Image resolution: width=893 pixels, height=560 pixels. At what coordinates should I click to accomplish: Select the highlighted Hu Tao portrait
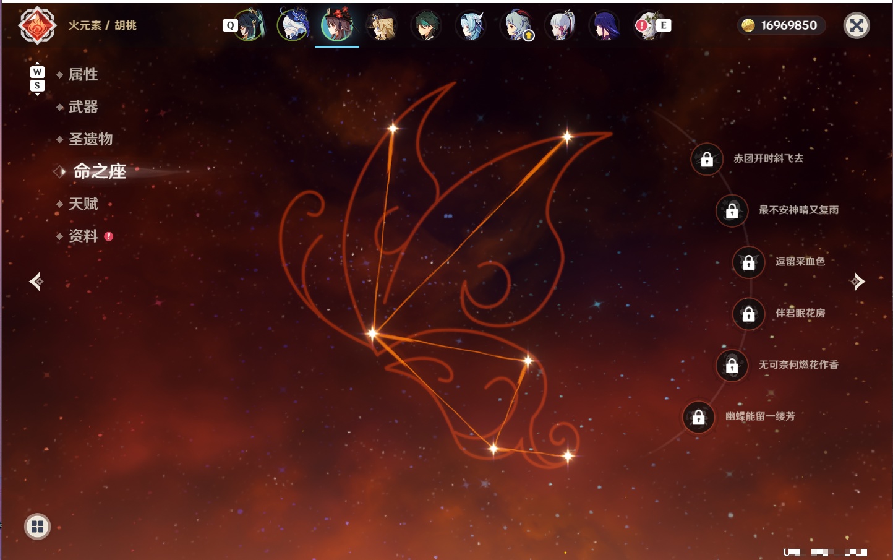click(337, 25)
